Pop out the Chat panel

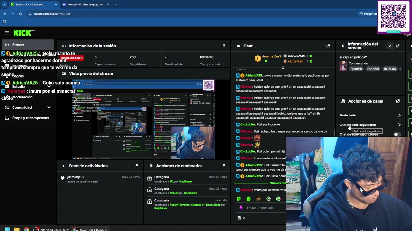(328, 46)
